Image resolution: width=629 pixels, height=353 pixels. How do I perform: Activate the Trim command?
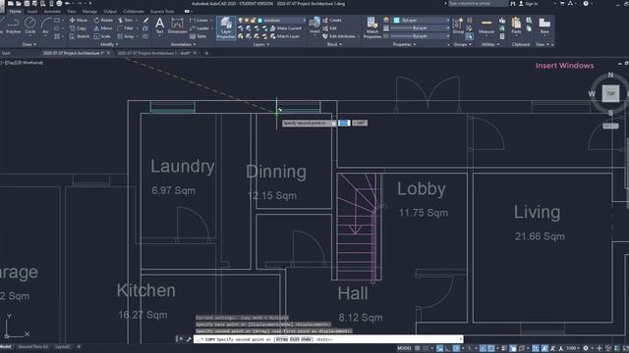click(x=125, y=20)
